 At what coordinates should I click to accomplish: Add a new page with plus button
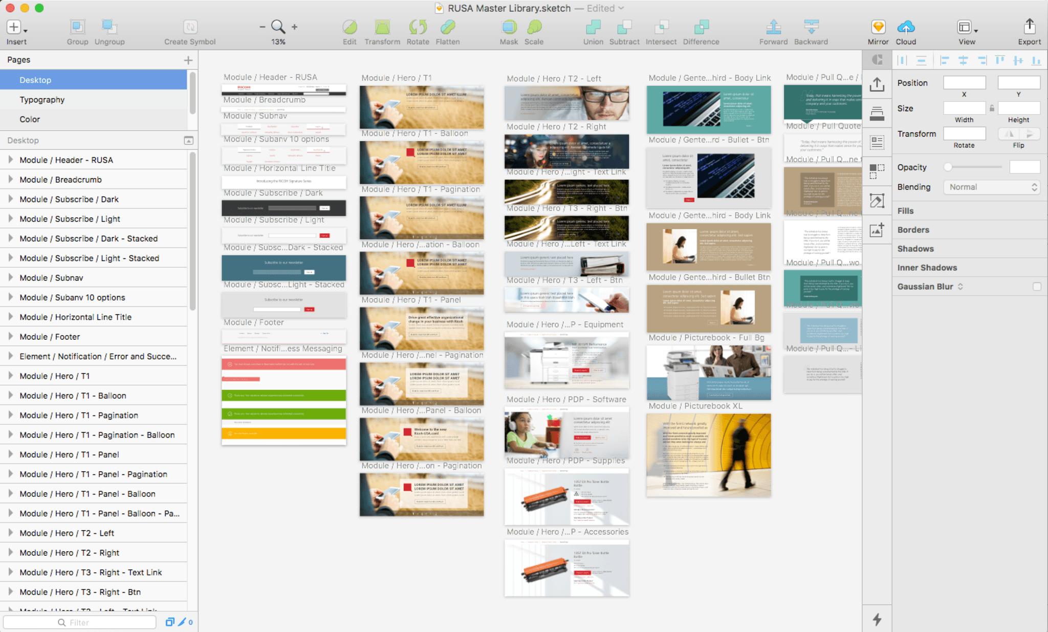[188, 60]
